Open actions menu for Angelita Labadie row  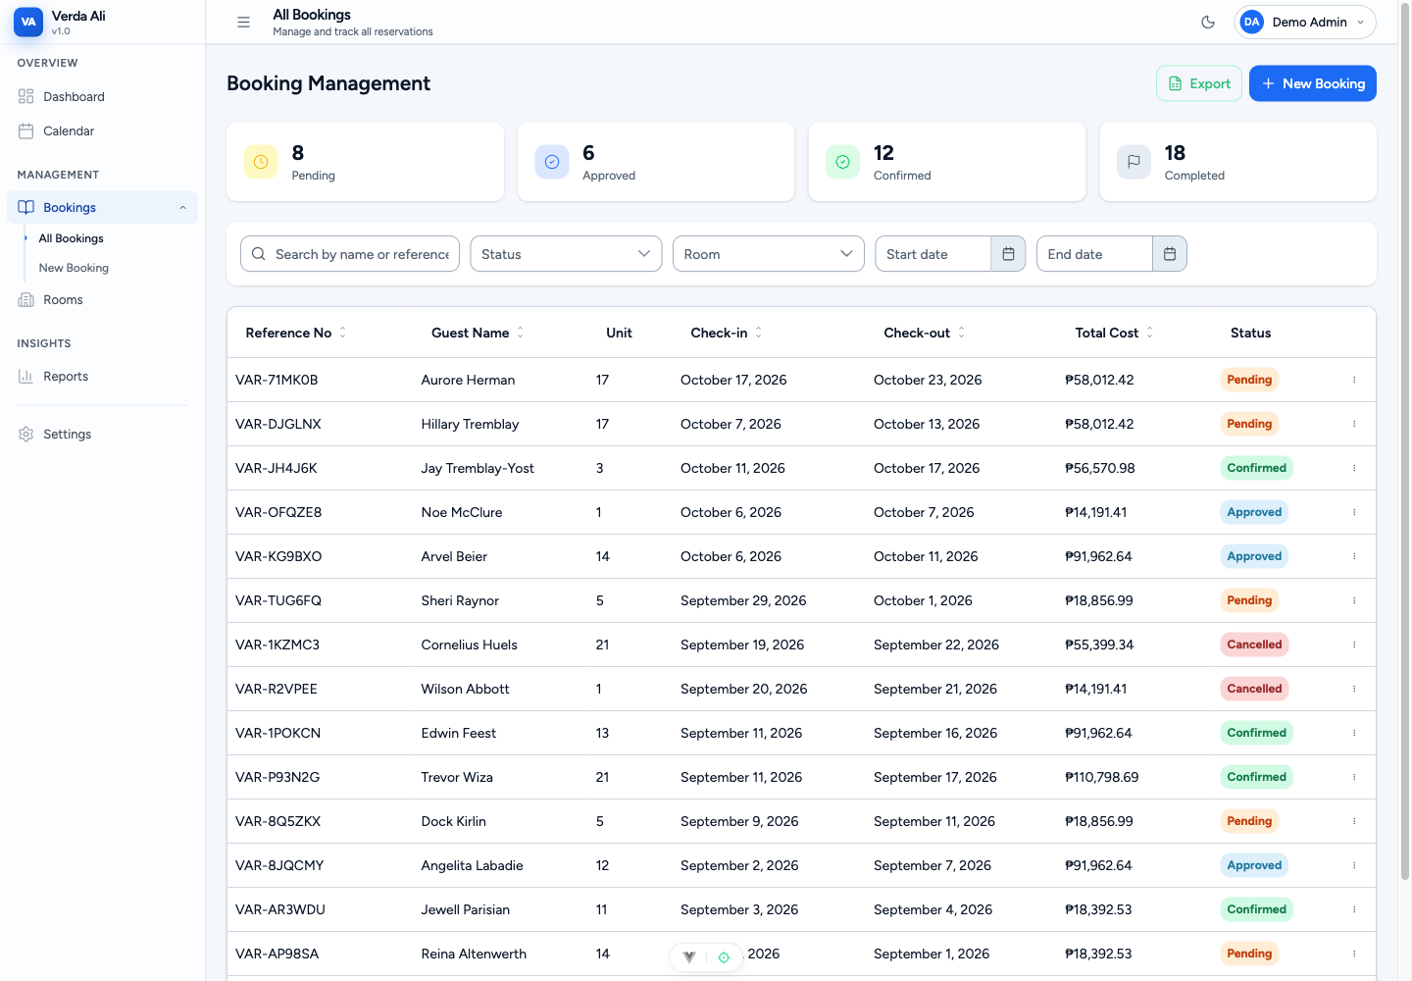tap(1354, 865)
